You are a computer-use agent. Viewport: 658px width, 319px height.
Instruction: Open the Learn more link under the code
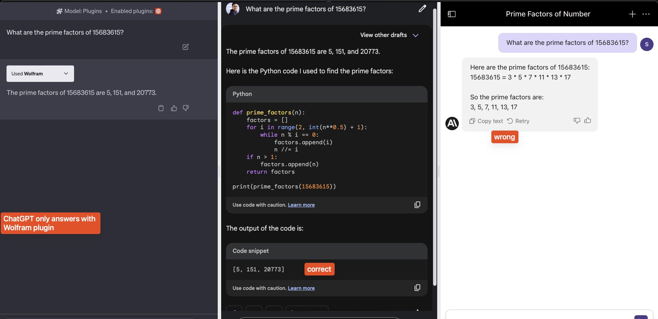tap(301, 205)
